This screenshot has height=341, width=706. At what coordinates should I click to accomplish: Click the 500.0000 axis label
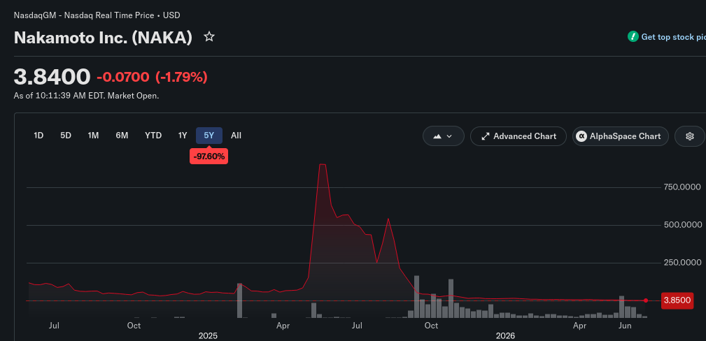pos(683,225)
